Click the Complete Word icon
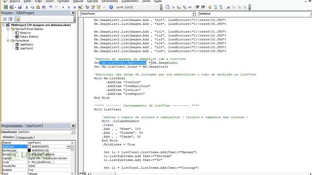The height and width of the screenshot is (175, 312). [x=190, y=7]
